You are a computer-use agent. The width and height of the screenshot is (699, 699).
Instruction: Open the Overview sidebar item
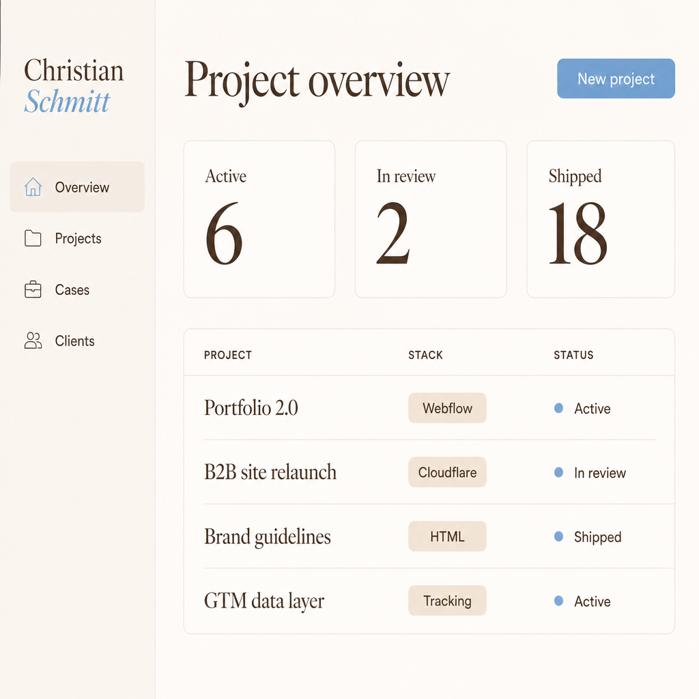[x=78, y=187]
